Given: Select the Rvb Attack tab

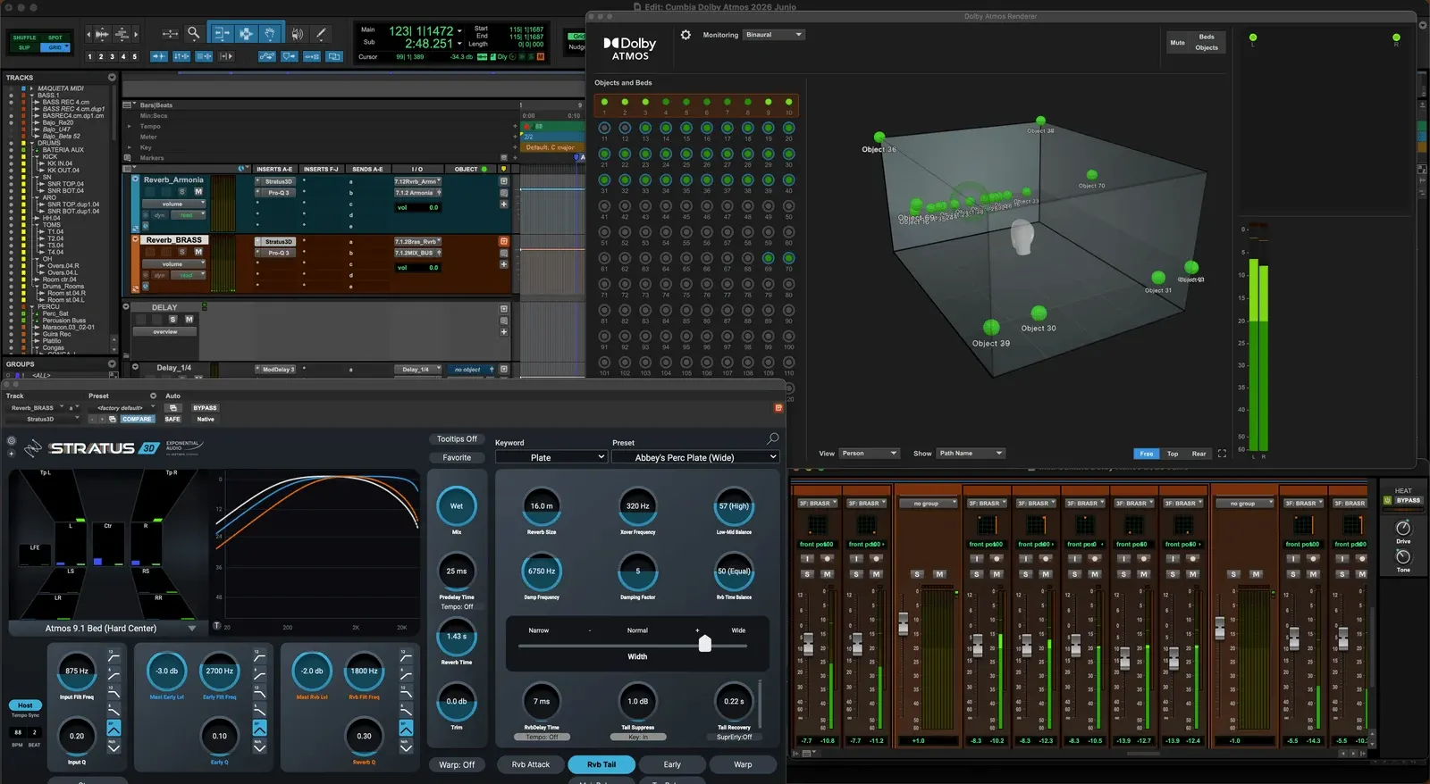Looking at the screenshot, I should 531,764.
